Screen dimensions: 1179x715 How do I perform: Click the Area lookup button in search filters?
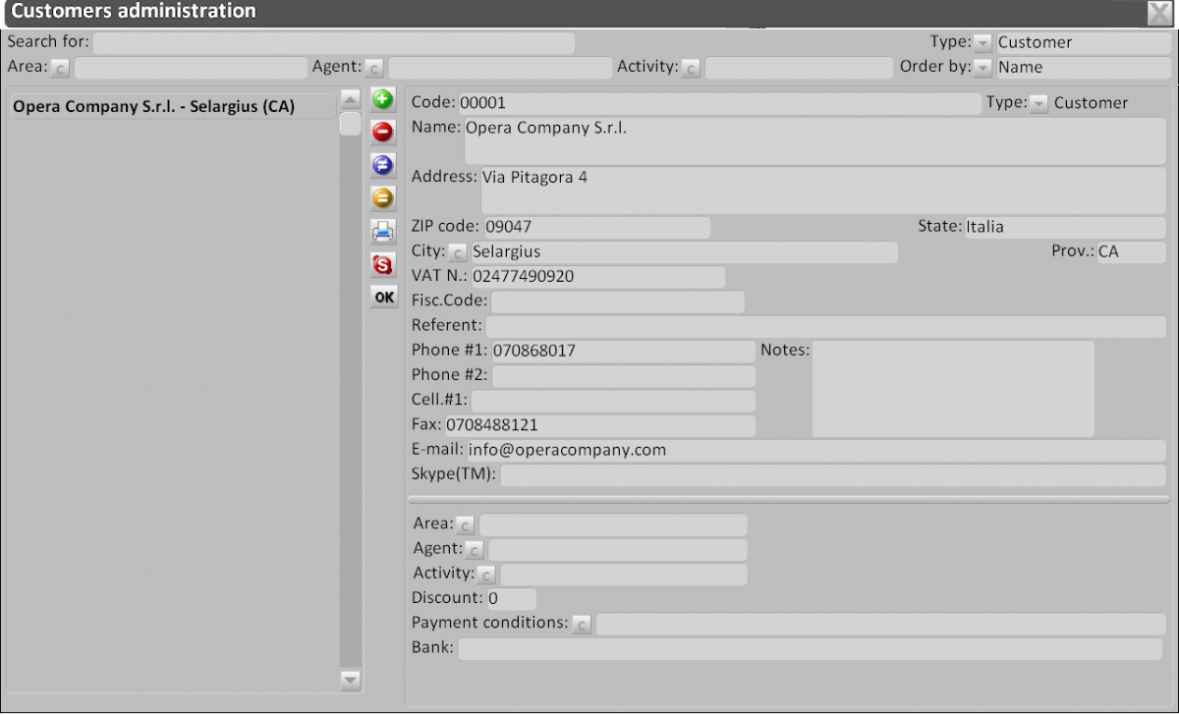61,68
